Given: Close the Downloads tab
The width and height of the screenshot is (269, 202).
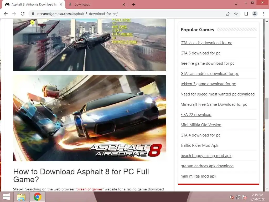Looking at the screenshot, I should (x=124, y=4).
